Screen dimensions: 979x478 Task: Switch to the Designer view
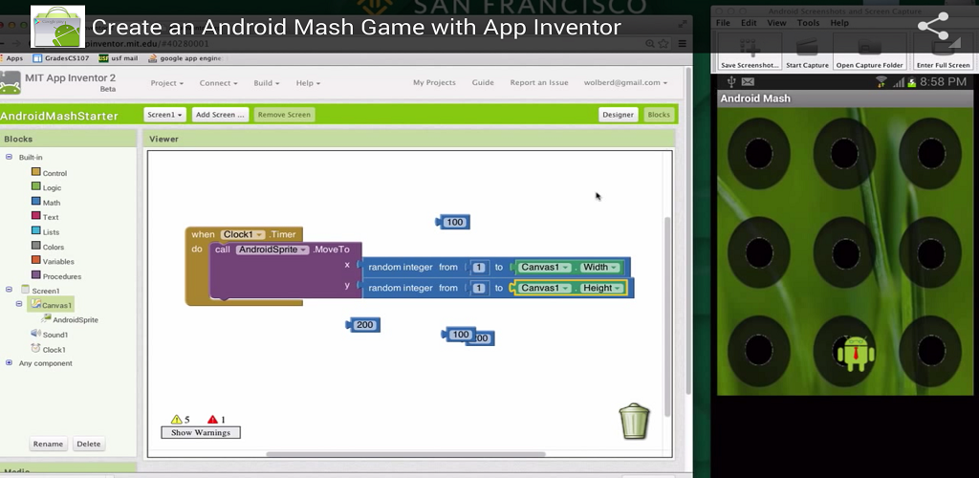[x=619, y=115]
